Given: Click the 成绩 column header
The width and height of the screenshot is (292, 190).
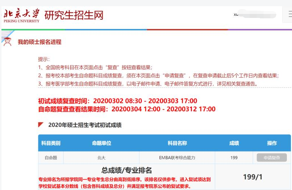Looking at the screenshot, I should [x=234, y=143].
